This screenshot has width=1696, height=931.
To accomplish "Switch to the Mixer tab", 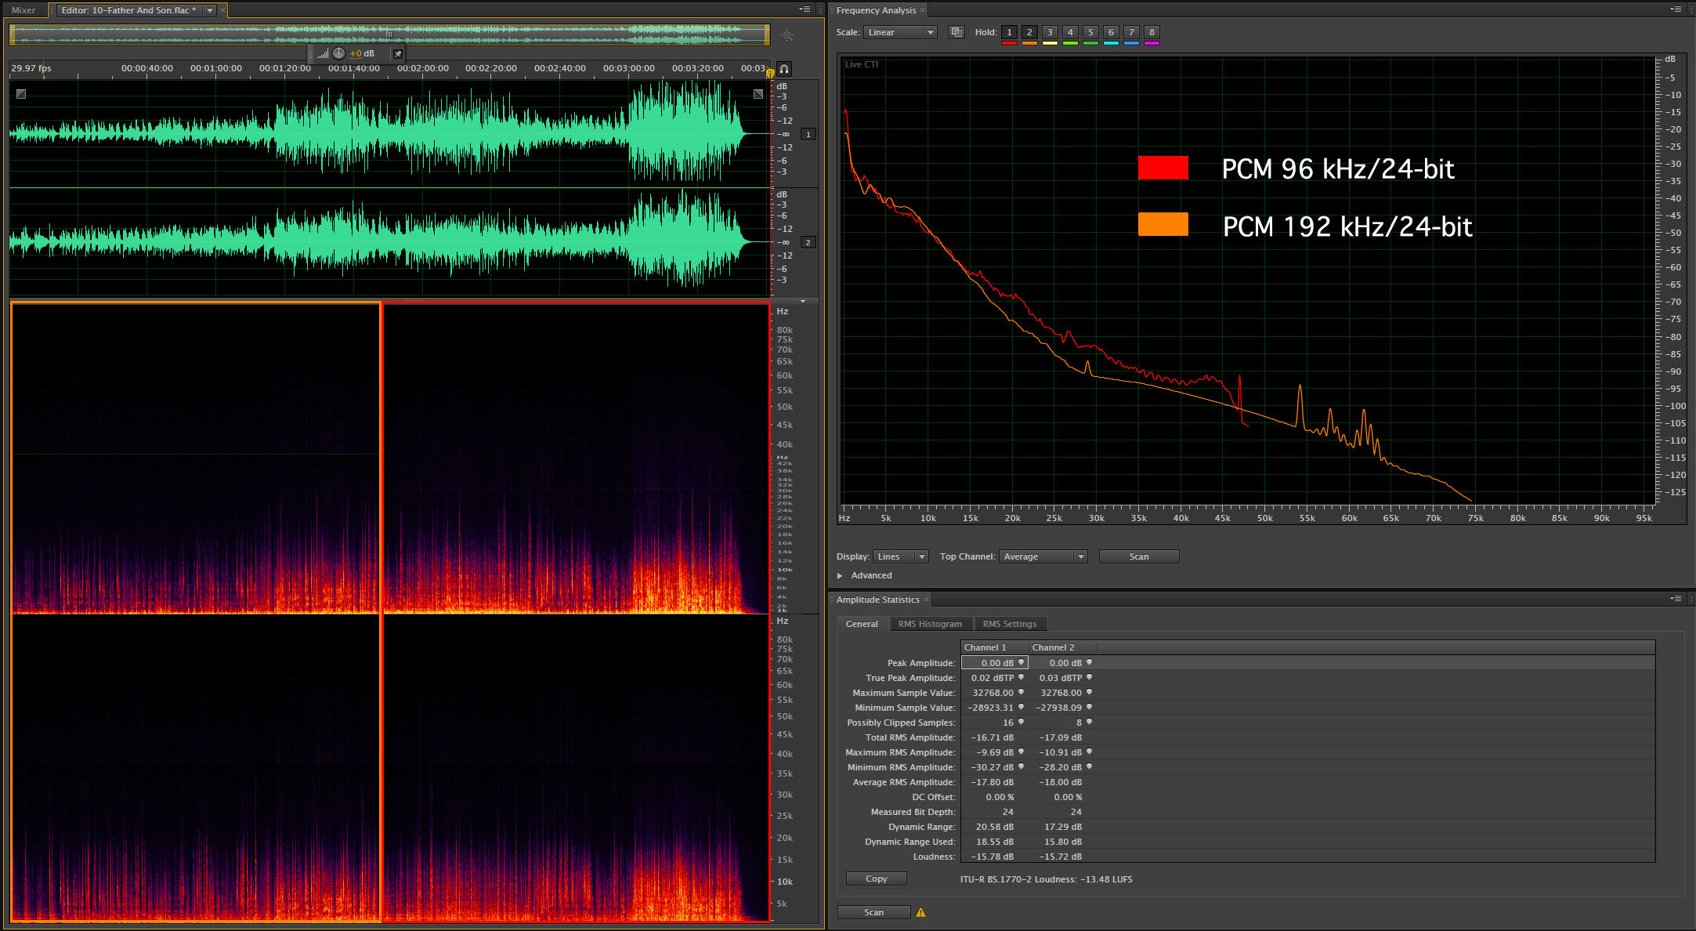I will click(x=24, y=10).
